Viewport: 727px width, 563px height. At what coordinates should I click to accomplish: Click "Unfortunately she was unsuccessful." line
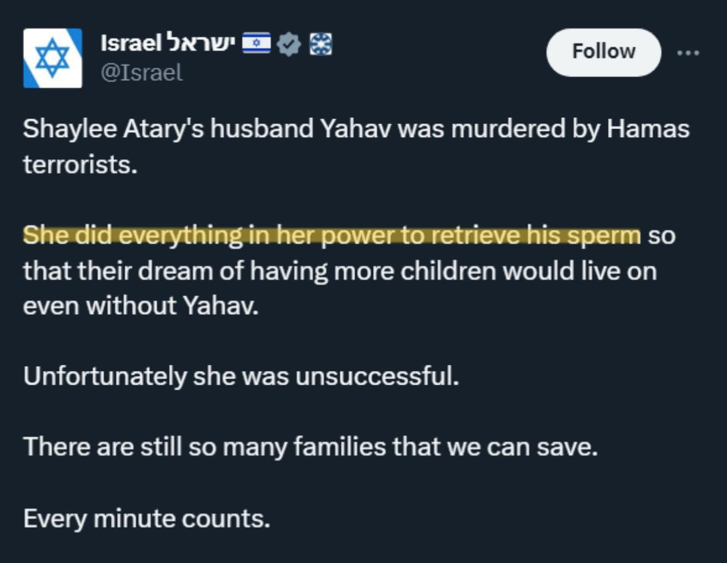pos(241,377)
